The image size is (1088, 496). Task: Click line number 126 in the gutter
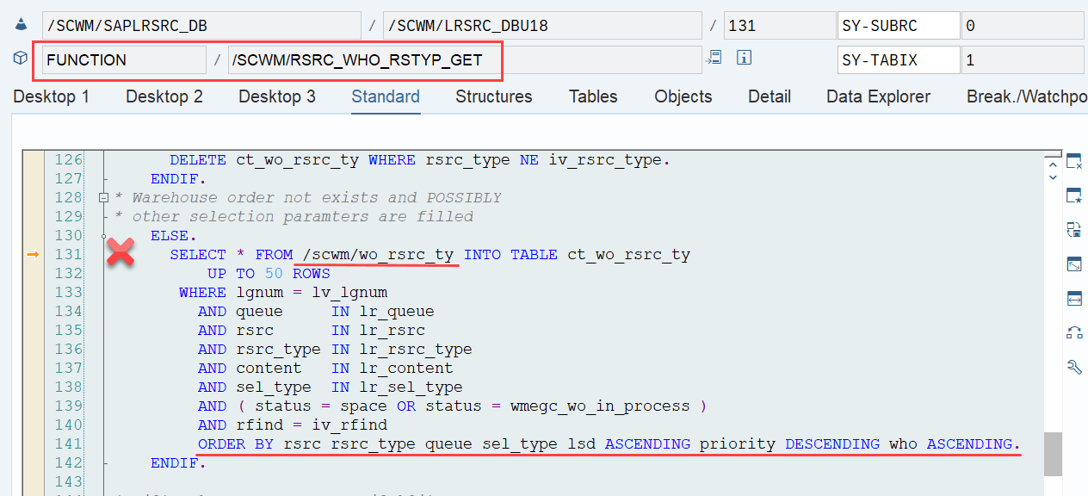coord(68,160)
